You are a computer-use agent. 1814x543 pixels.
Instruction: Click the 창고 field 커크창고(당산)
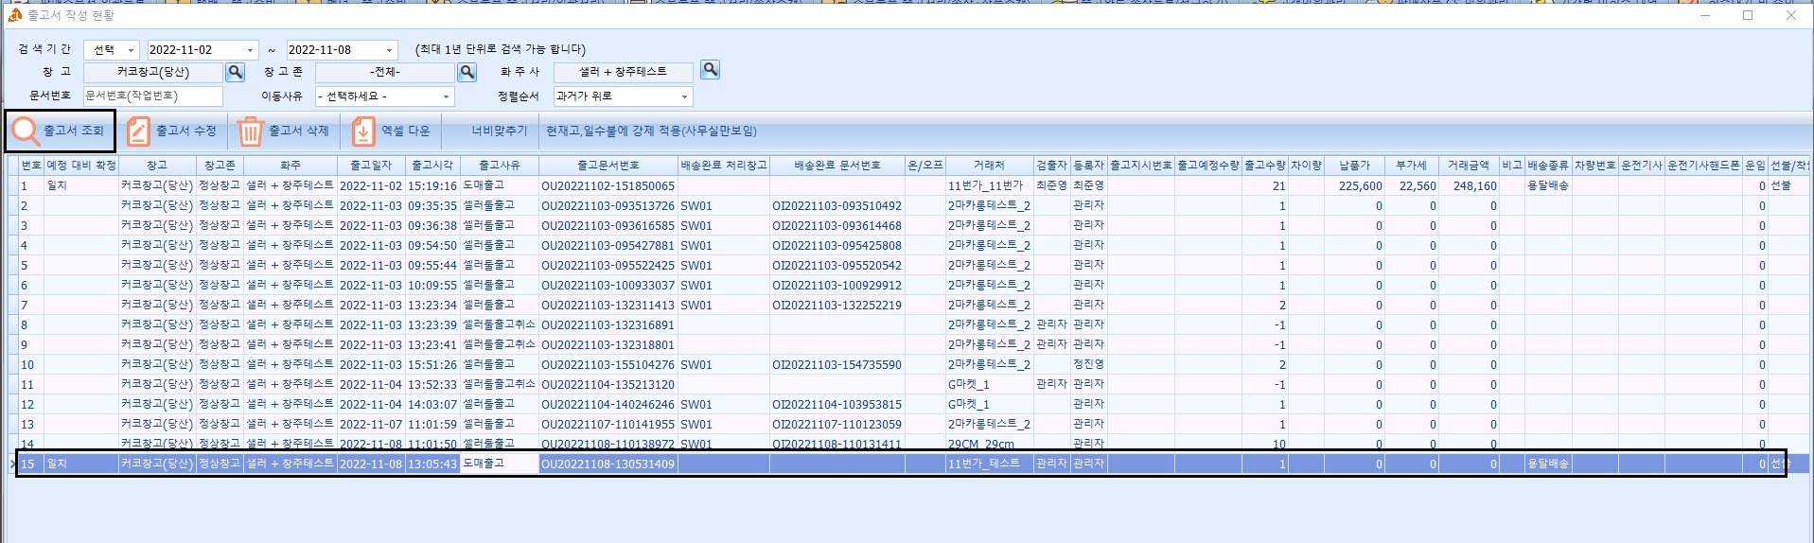point(153,72)
